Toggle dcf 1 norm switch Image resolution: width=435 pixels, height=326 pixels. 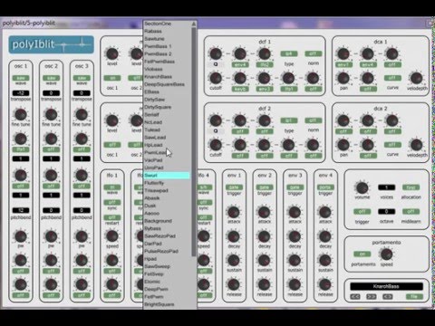pyautogui.click(x=314, y=53)
